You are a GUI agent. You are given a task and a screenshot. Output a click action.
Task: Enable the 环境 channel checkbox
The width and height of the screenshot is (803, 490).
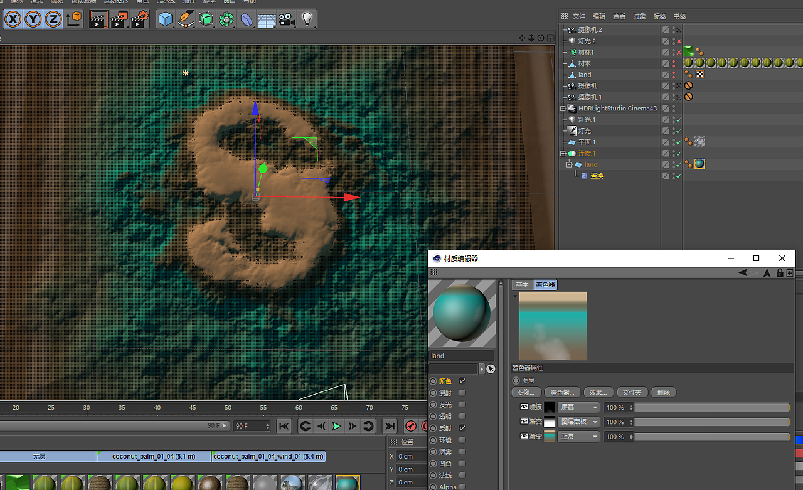(462, 440)
